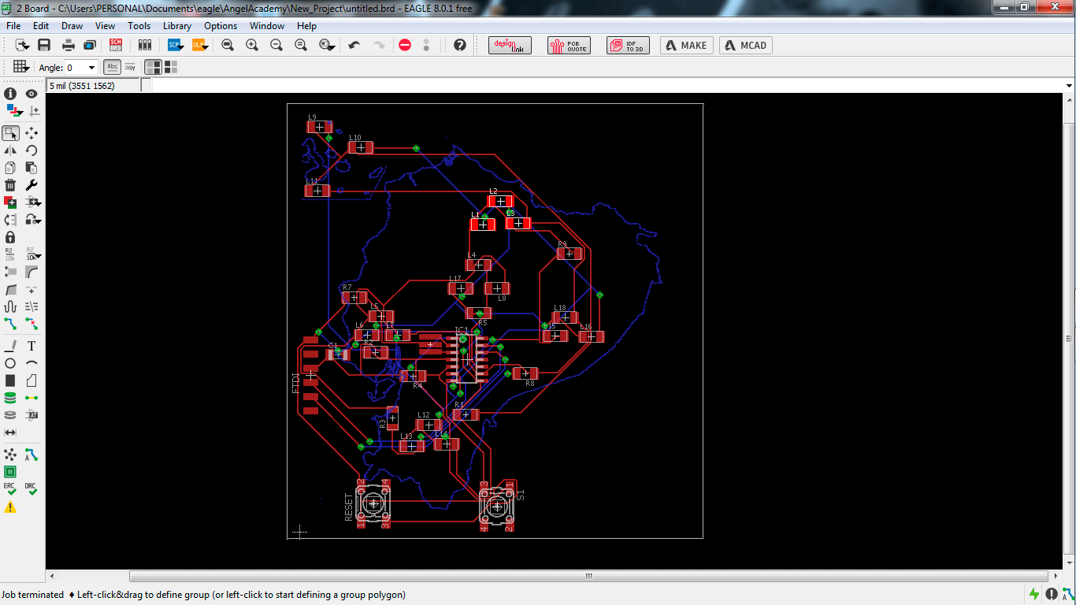Click the design link button
The height and width of the screenshot is (605, 1076).
pyautogui.click(x=510, y=46)
